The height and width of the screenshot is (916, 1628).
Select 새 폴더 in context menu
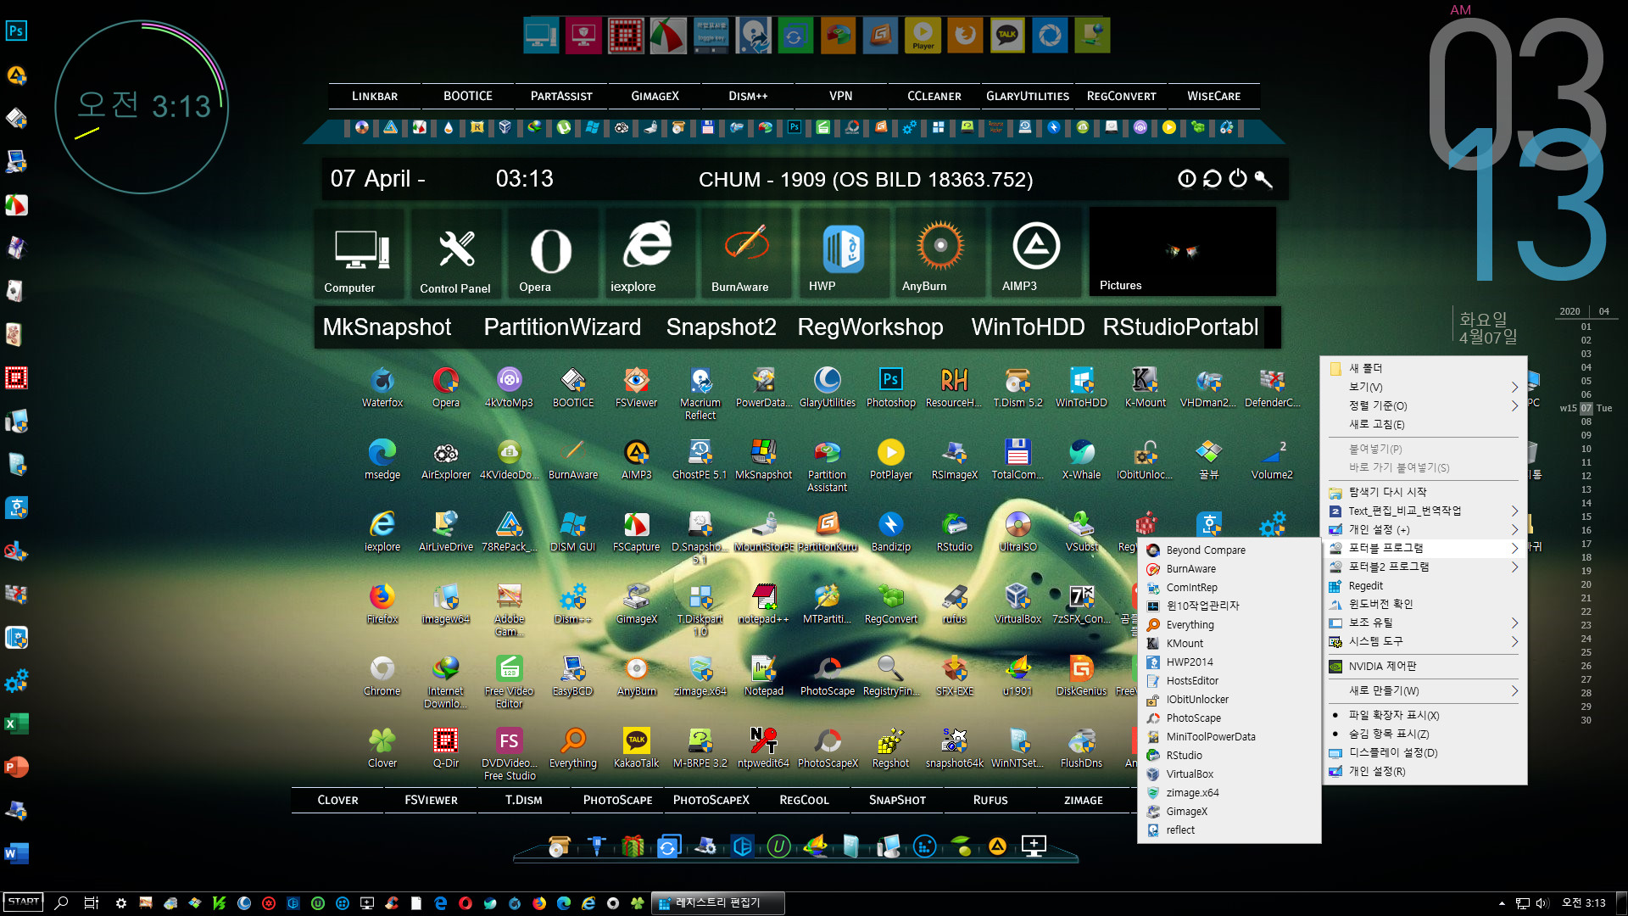1425,368
